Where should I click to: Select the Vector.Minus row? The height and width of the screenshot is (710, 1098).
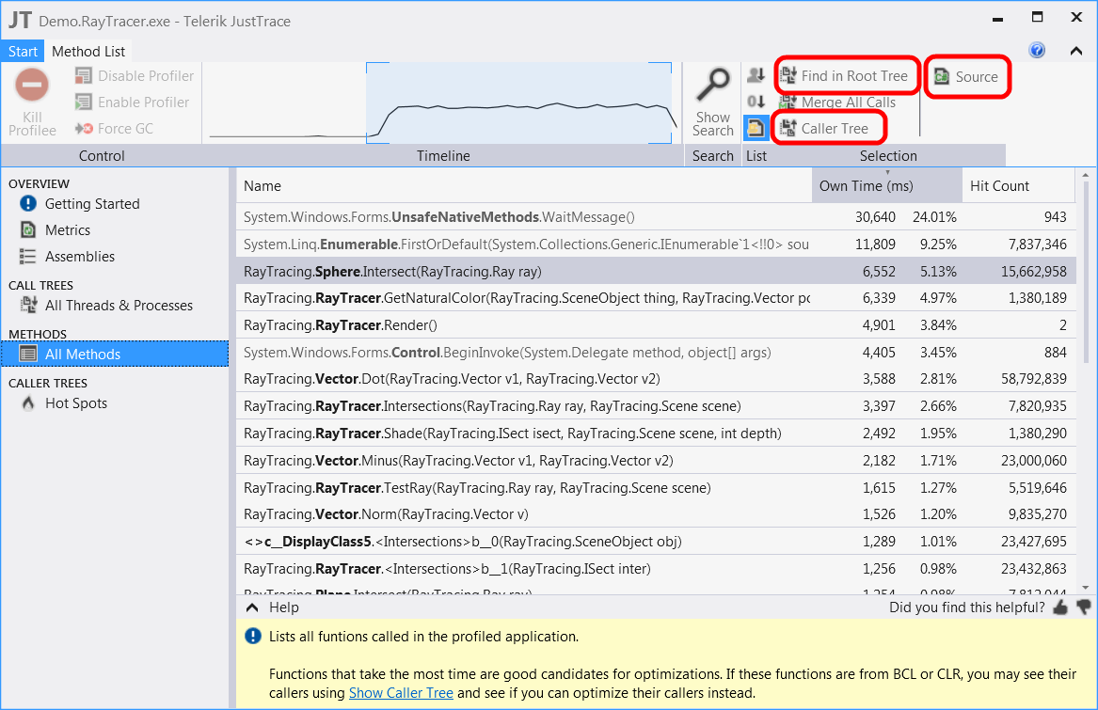pos(656,461)
